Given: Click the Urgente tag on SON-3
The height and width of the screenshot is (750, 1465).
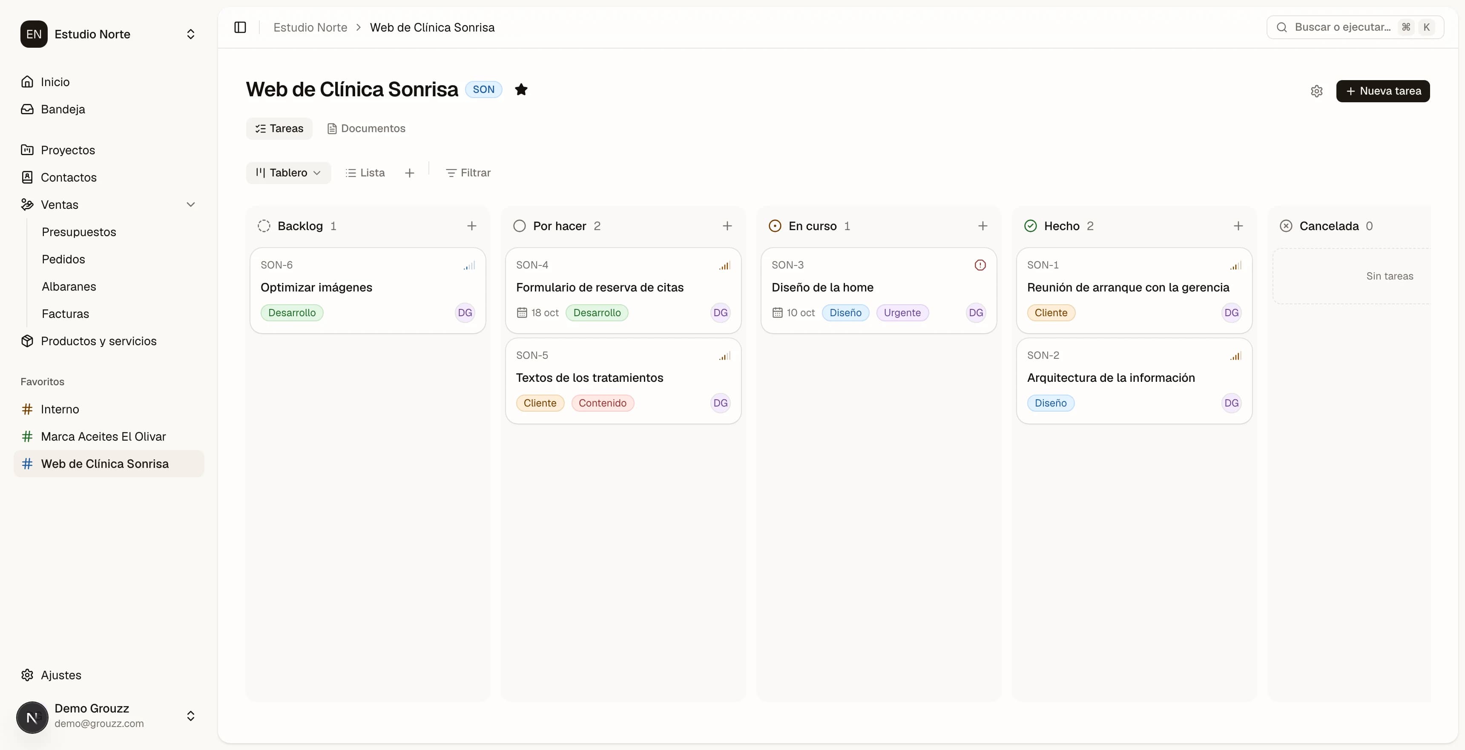Looking at the screenshot, I should pyautogui.click(x=902, y=312).
